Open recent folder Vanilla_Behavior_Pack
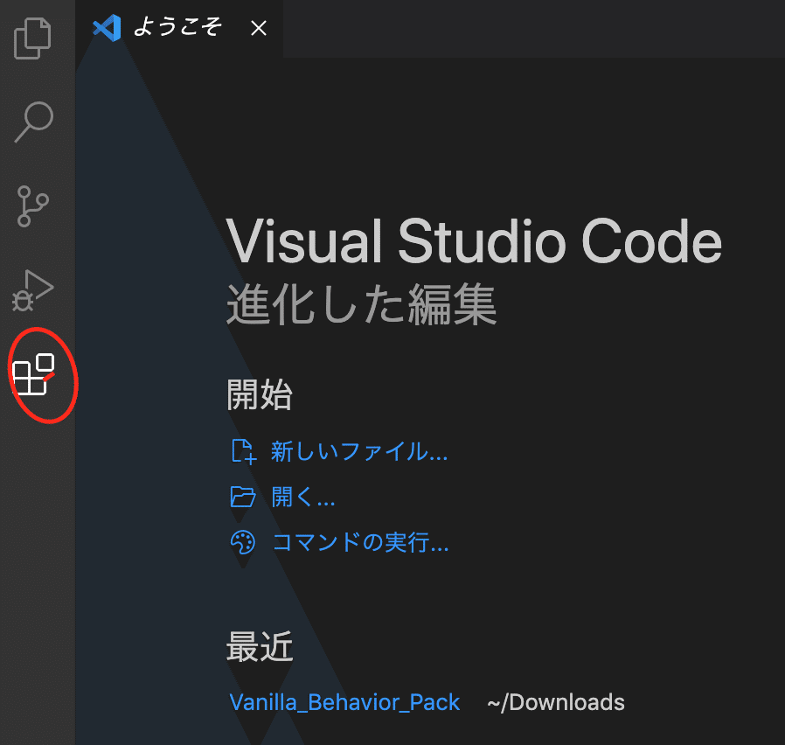The image size is (785, 745). click(x=344, y=702)
